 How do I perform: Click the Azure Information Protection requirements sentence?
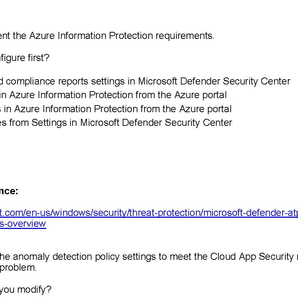[107, 36]
